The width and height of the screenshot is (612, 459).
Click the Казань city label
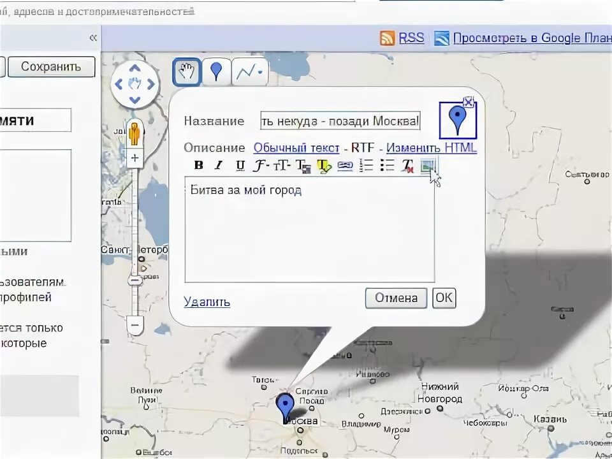coord(550,419)
